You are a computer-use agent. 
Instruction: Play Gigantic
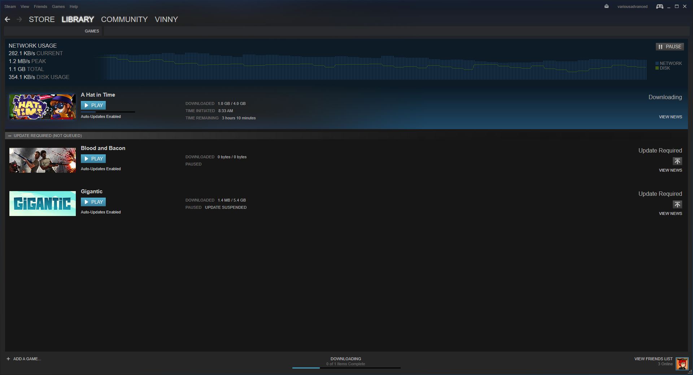[x=93, y=202]
